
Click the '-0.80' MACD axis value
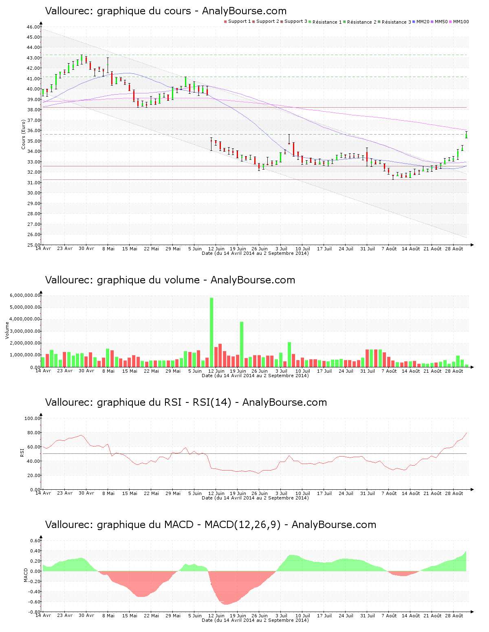pyautogui.click(x=34, y=612)
